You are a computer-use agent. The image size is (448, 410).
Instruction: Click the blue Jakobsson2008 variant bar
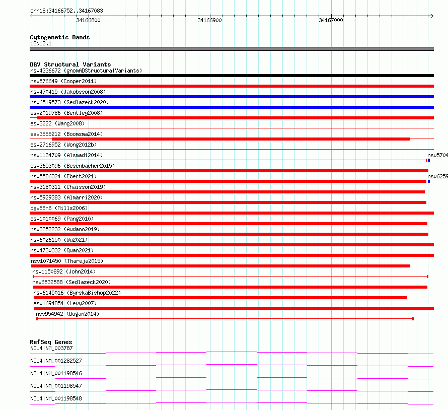pyautogui.click(x=232, y=97)
